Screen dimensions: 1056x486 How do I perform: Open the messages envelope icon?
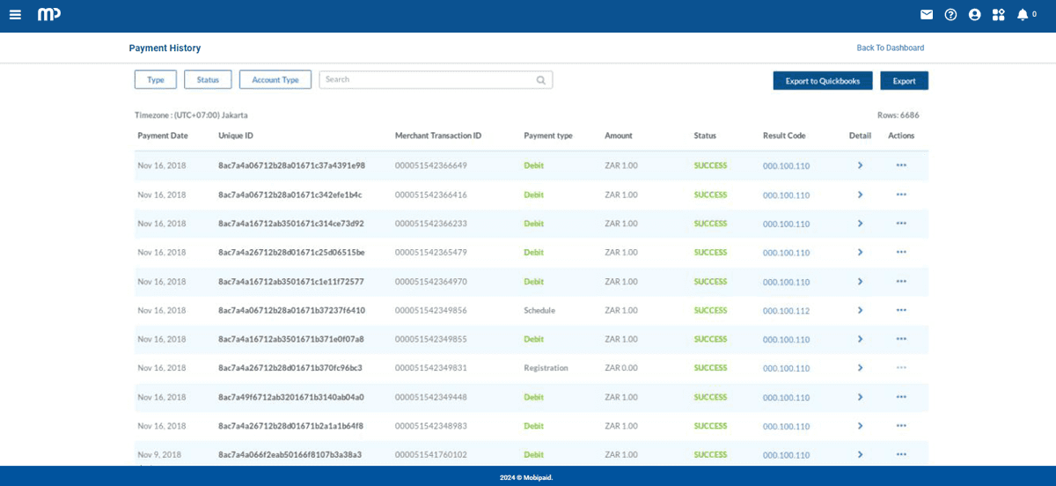click(927, 15)
